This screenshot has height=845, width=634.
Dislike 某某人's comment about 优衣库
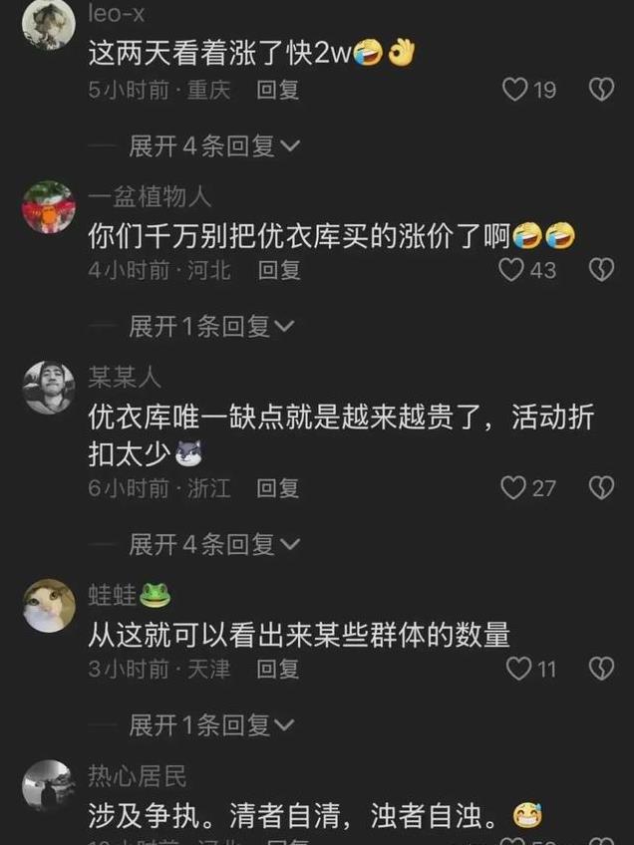tap(601, 488)
